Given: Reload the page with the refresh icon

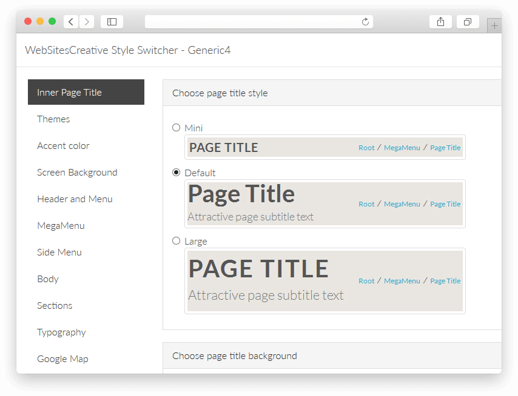Looking at the screenshot, I should [365, 22].
